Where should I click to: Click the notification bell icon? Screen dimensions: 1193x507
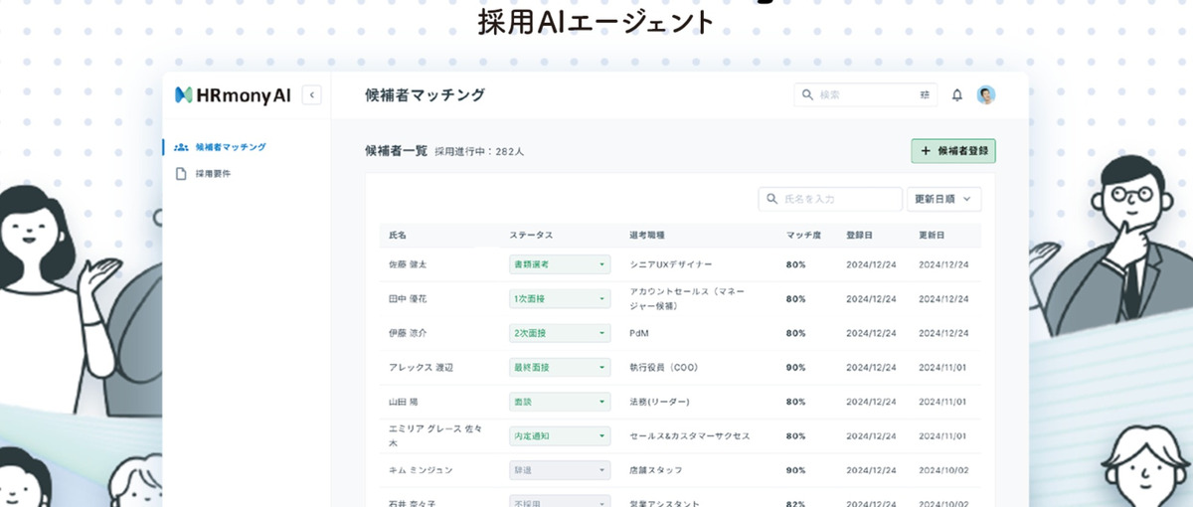point(957,95)
